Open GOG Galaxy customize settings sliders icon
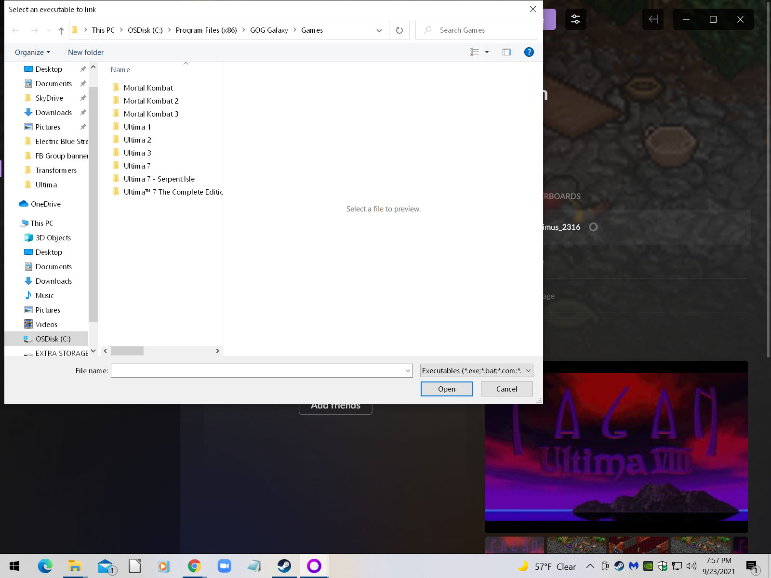Screen dimensions: 771x578 (x=575, y=19)
